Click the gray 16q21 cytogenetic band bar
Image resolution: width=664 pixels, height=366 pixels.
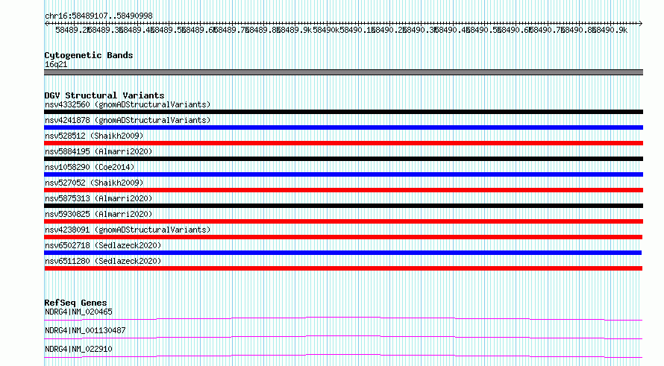[x=343, y=72]
